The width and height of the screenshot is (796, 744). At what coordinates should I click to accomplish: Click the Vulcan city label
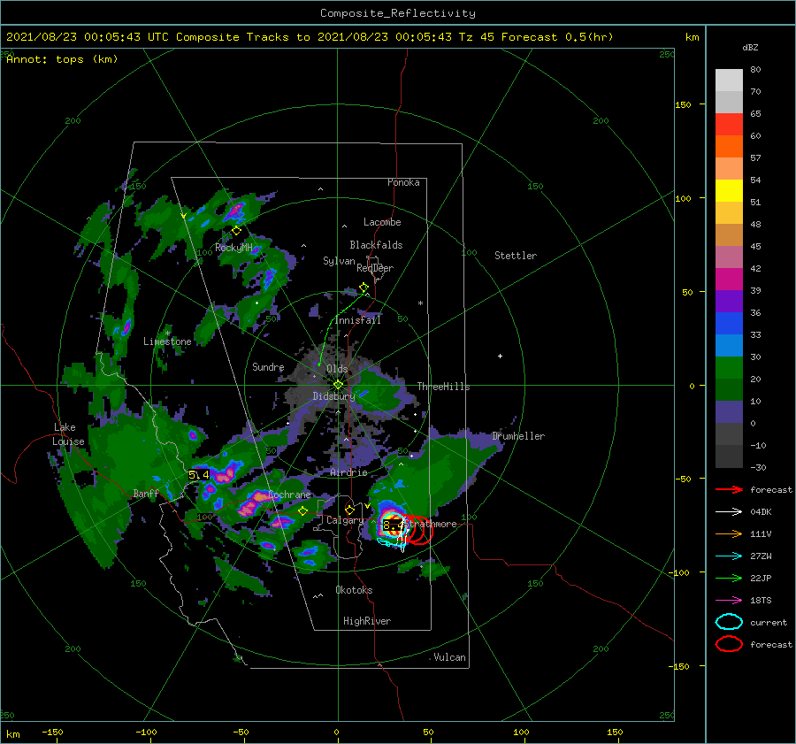[450, 657]
